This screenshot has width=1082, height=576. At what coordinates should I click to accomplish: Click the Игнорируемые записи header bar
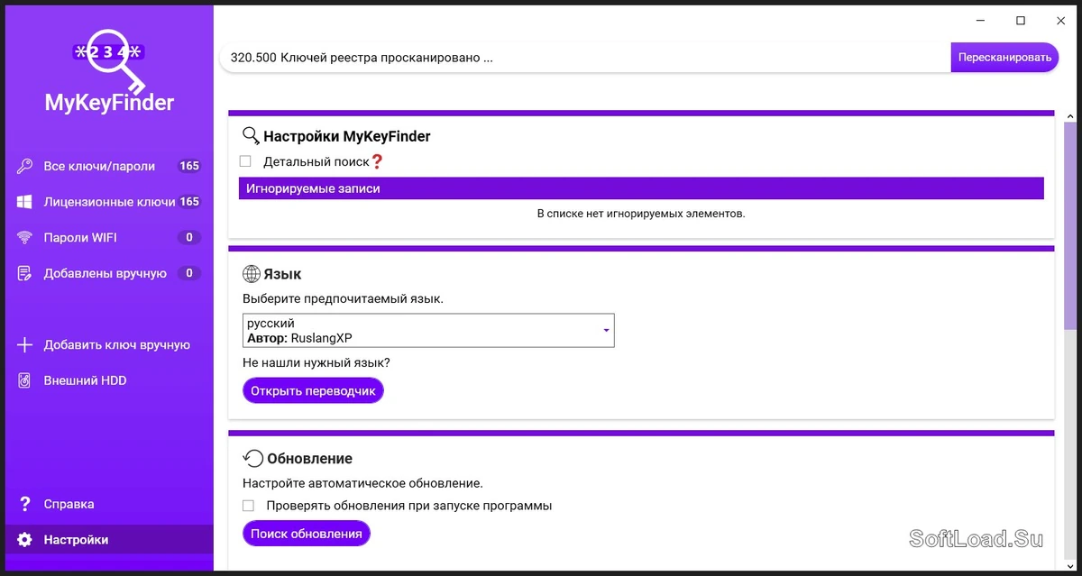coord(641,188)
